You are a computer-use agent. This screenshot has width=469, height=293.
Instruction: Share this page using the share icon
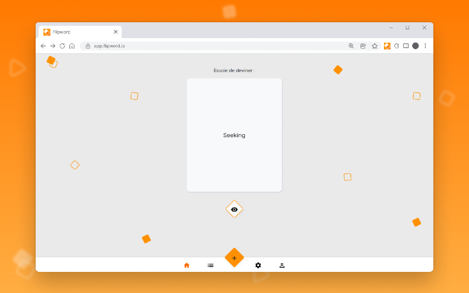pos(363,46)
